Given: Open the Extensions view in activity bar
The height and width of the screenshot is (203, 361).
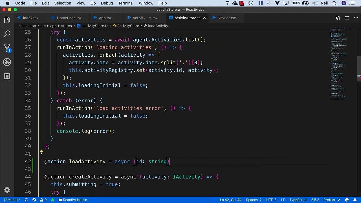Looking at the screenshot, I should [7, 76].
